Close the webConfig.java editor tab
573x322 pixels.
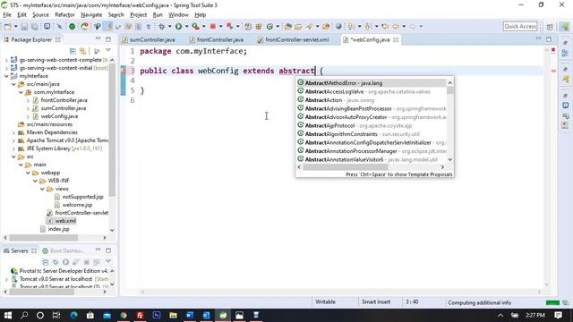coord(396,39)
